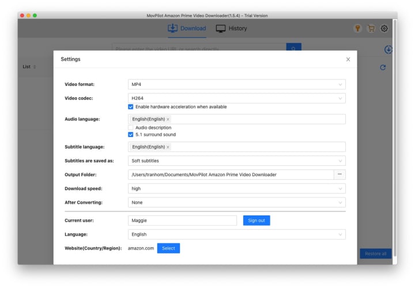Click the video URL search field
Screen dimensions: 415x288
click(199, 48)
